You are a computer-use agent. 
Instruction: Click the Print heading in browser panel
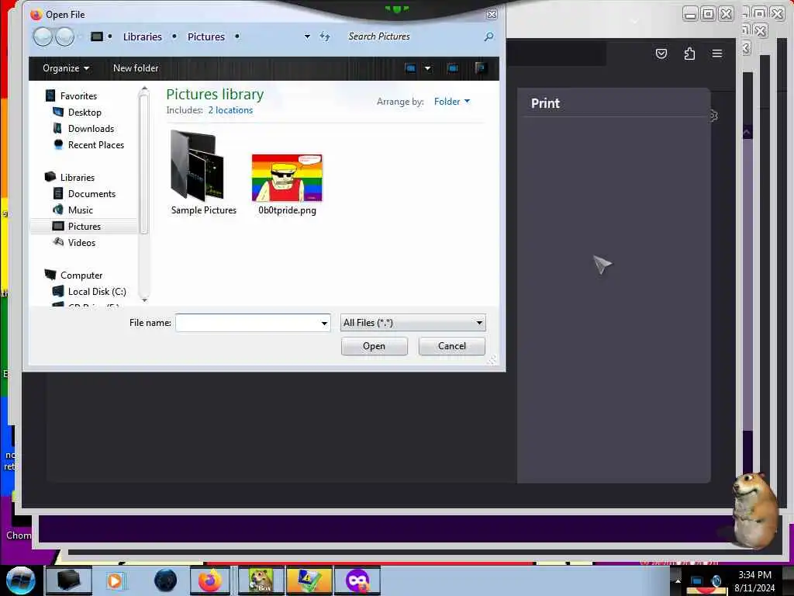point(545,103)
